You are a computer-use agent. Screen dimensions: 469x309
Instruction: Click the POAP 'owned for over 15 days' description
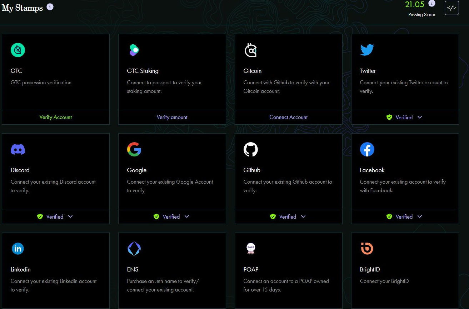[286, 285]
